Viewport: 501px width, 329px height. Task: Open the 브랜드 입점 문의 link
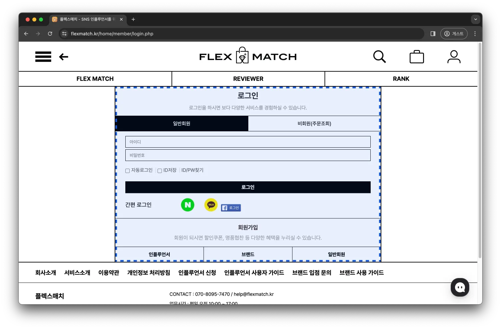[x=312, y=273]
